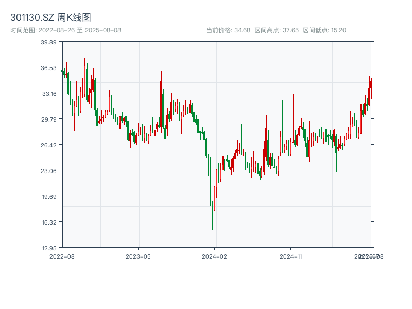Click the 301130.SZ 周K线图 chart title

pos(50,18)
